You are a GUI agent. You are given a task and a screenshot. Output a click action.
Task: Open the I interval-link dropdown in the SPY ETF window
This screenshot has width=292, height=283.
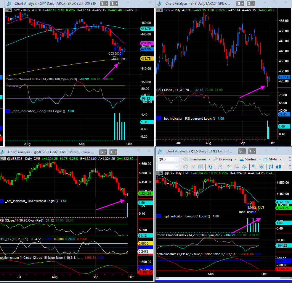[x=114, y=3]
